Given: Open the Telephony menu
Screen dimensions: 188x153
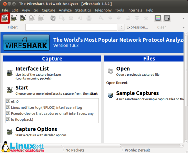Looking at the screenshot, I should (103, 10).
